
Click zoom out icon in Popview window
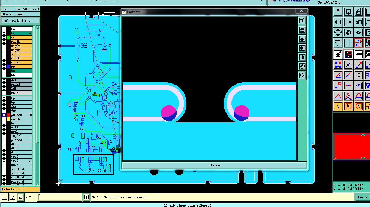302,75
